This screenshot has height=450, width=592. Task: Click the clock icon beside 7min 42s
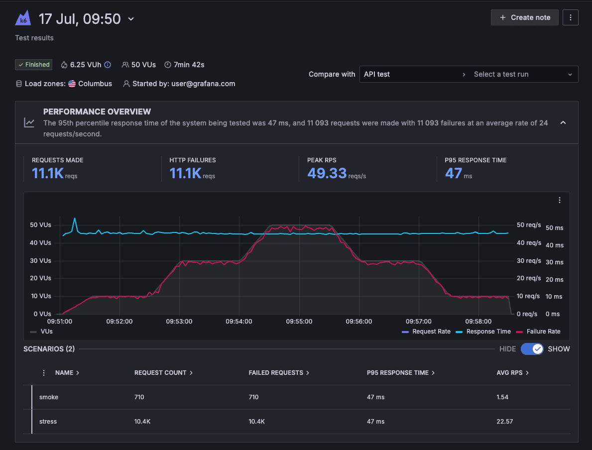pyautogui.click(x=167, y=64)
